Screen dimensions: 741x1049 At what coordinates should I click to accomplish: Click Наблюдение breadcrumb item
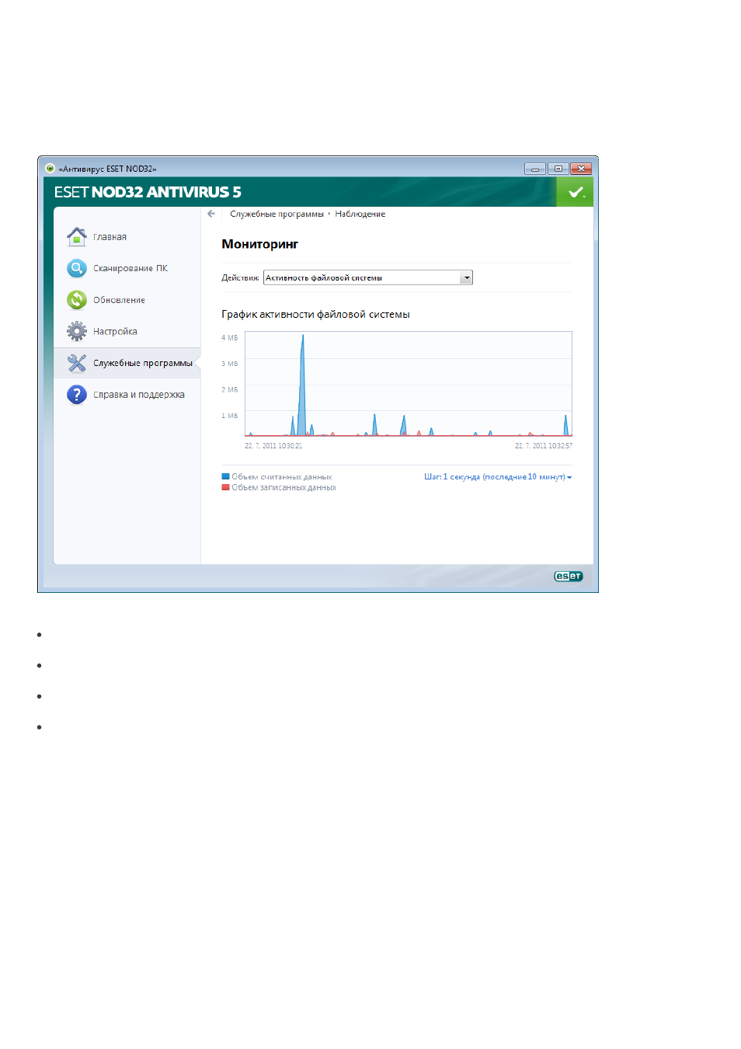tap(360, 214)
